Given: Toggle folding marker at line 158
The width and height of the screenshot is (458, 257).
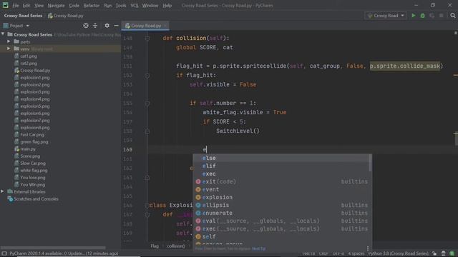Looking at the screenshot, I should [x=147, y=131].
